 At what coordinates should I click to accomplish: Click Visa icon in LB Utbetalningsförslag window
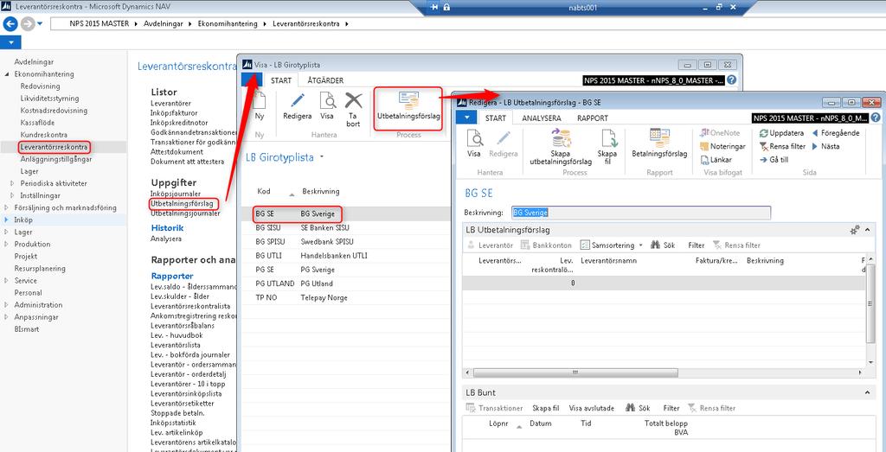point(475,139)
